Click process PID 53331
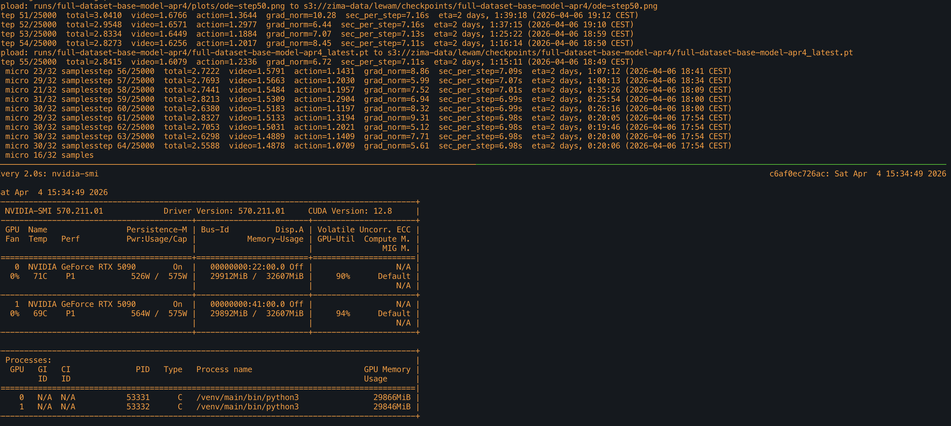The image size is (951, 426). [138, 397]
